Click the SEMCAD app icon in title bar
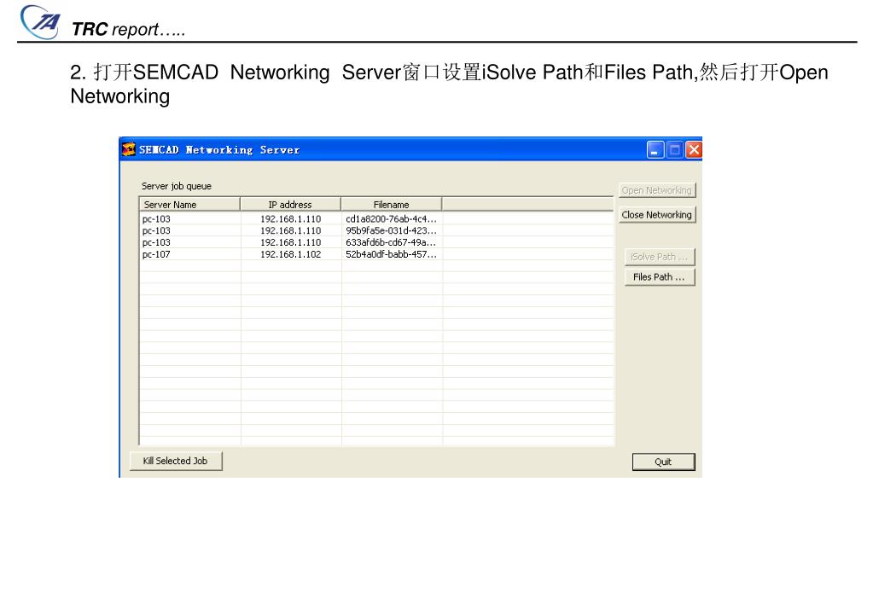The width and height of the screenshot is (873, 604). point(129,149)
